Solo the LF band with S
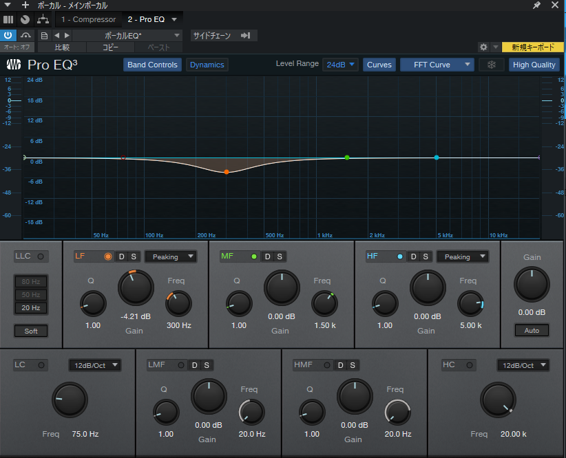The width and height of the screenshot is (566, 458). (x=134, y=257)
